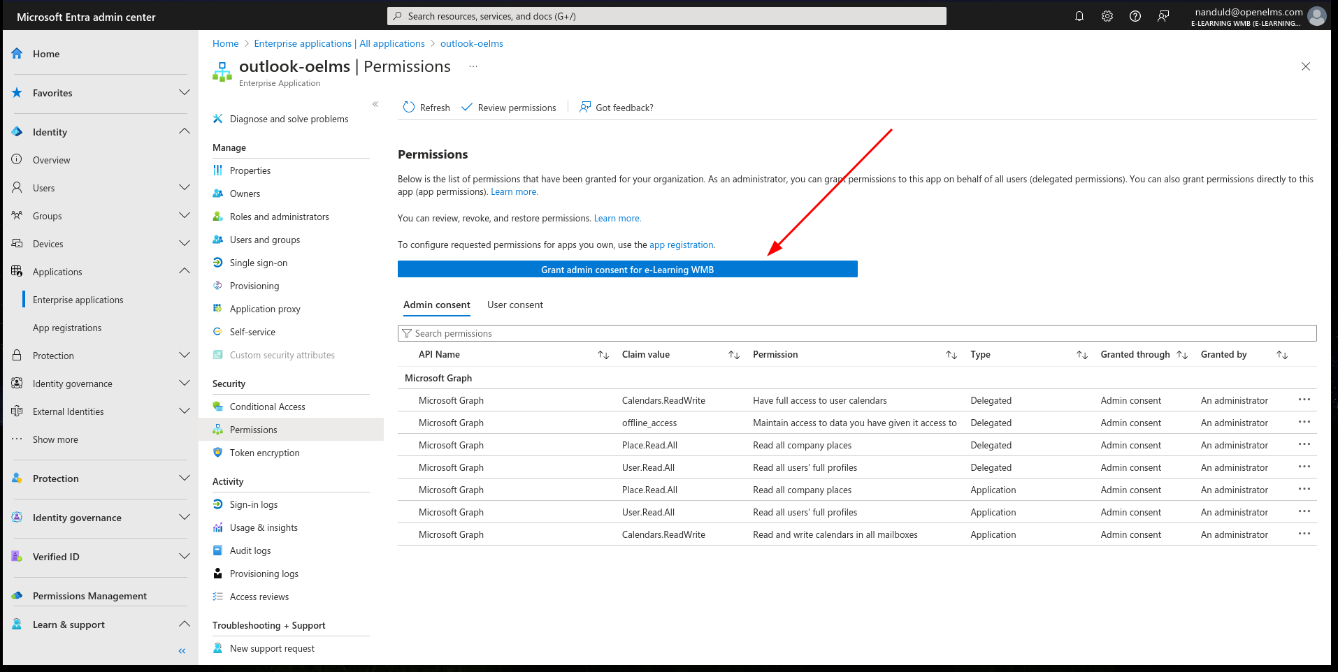This screenshot has width=1338, height=672.
Task: Click the help question mark icon
Action: coord(1135,16)
